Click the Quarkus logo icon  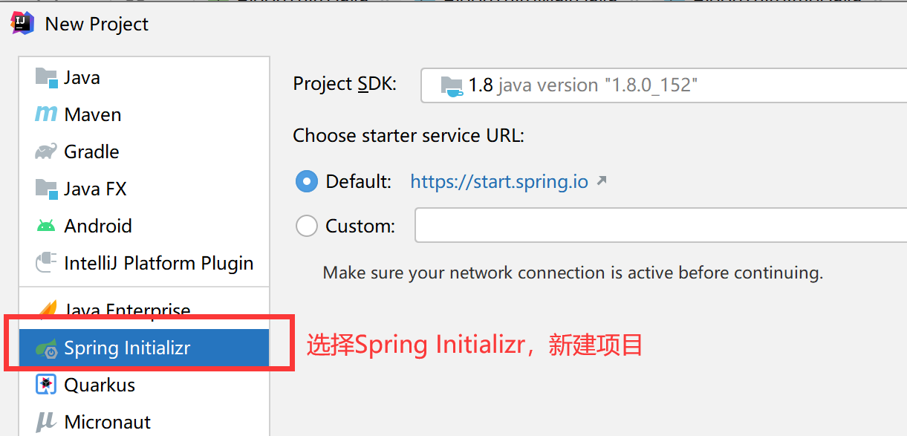click(x=47, y=385)
